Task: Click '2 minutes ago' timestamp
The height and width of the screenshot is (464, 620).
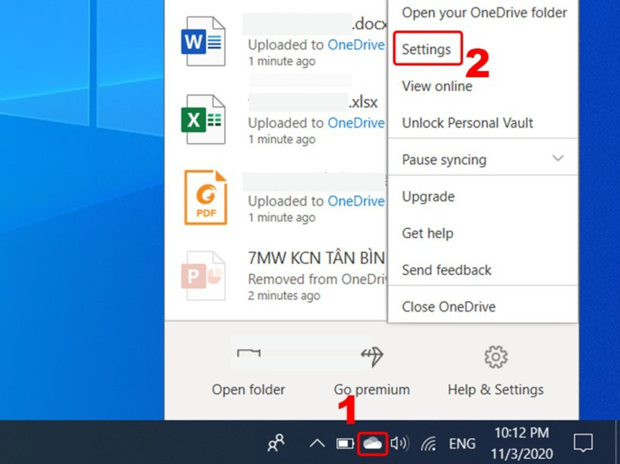Action: [x=284, y=295]
